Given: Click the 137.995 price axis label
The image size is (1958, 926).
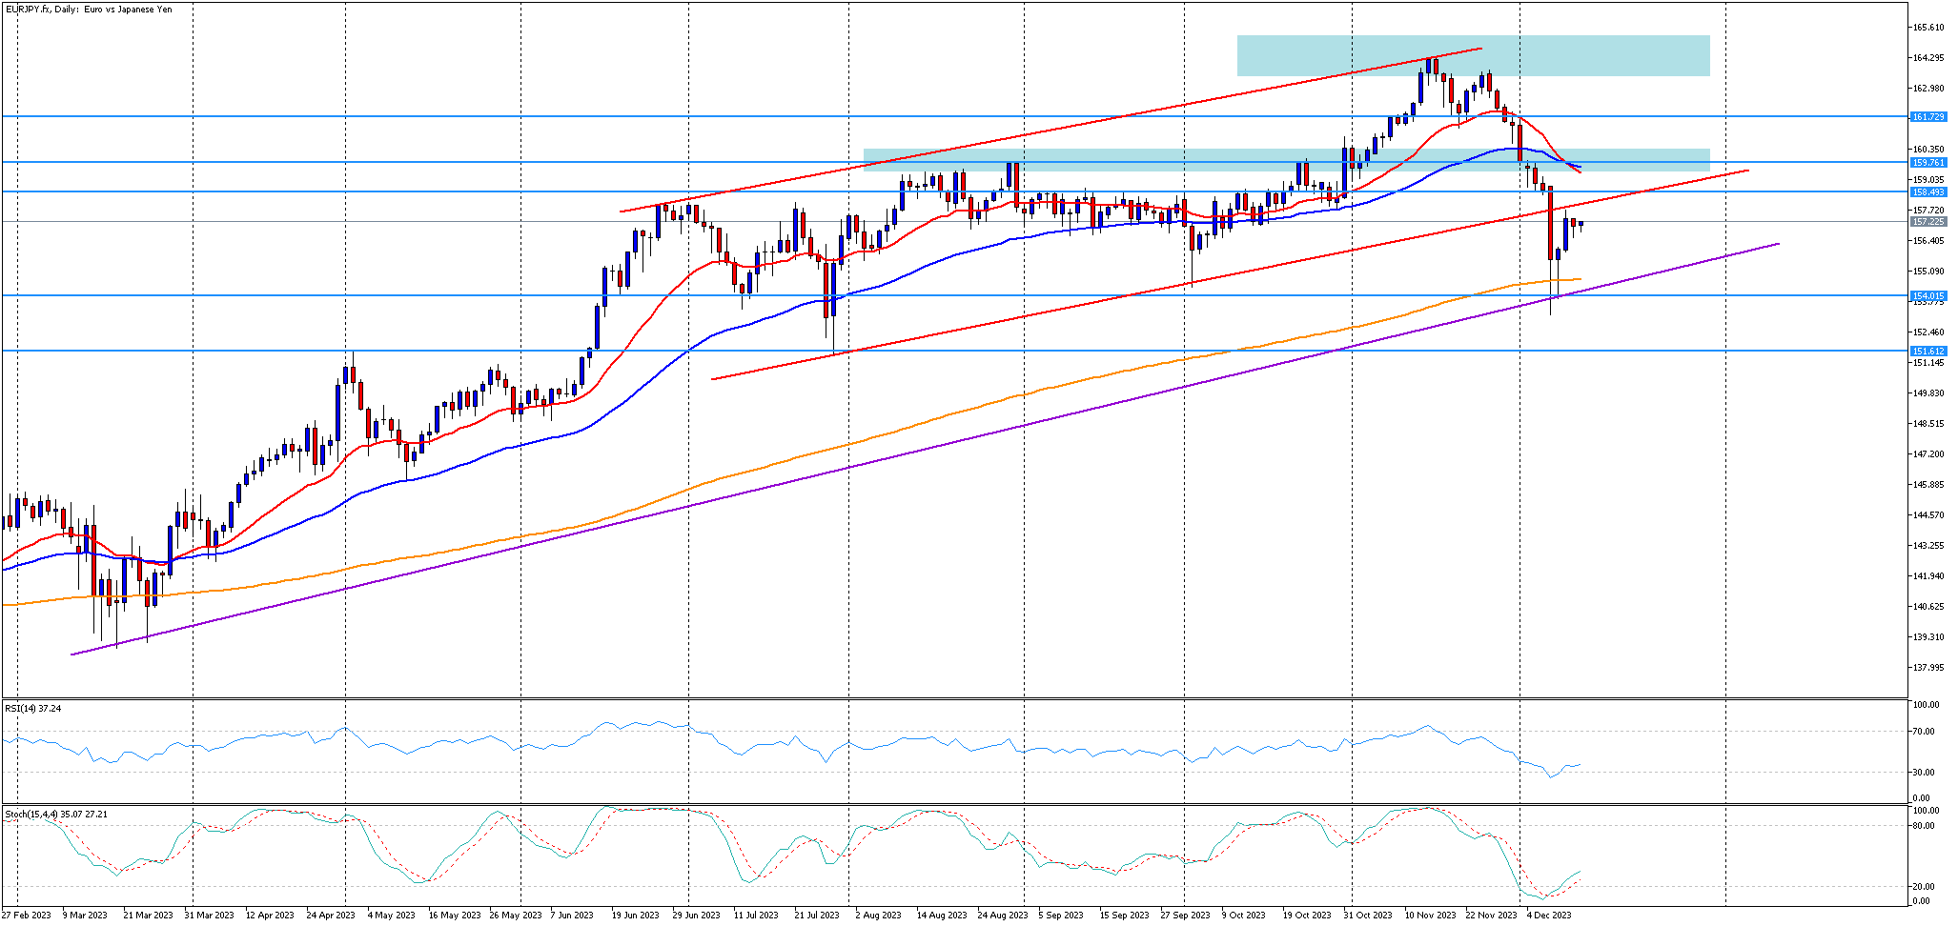Looking at the screenshot, I should tap(1928, 668).
